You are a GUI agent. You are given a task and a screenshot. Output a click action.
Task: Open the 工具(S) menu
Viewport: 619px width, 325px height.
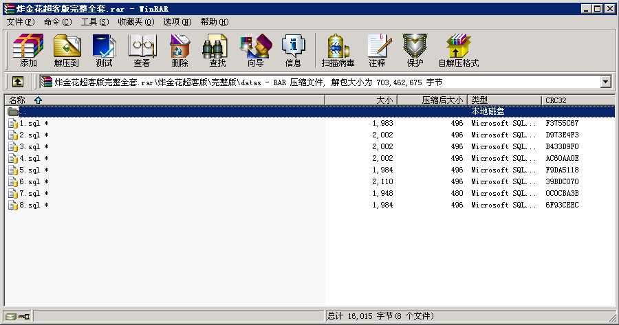95,22
